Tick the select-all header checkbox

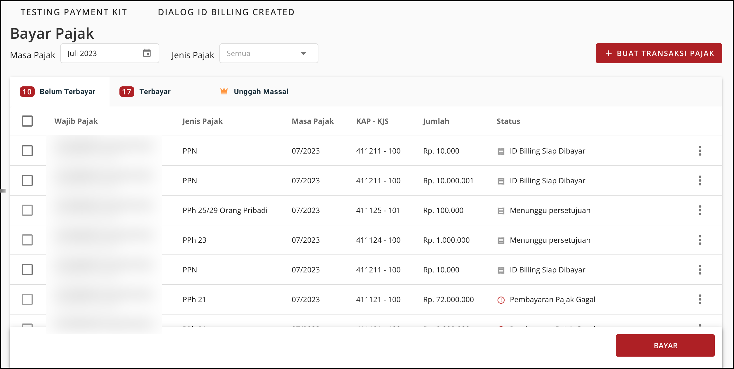[27, 121]
